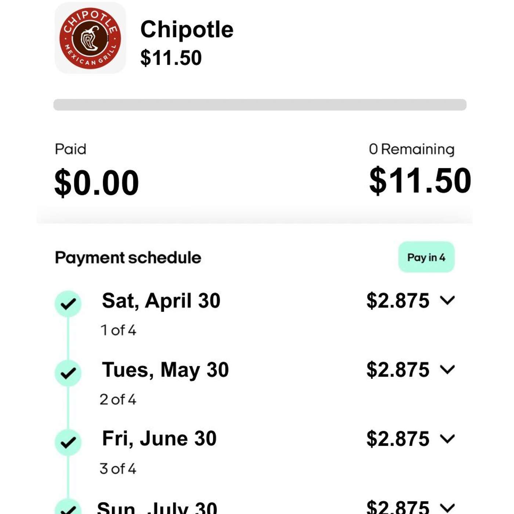The height and width of the screenshot is (514, 514).
Task: Select the Fri, June 30 payment date
Action: click(159, 439)
